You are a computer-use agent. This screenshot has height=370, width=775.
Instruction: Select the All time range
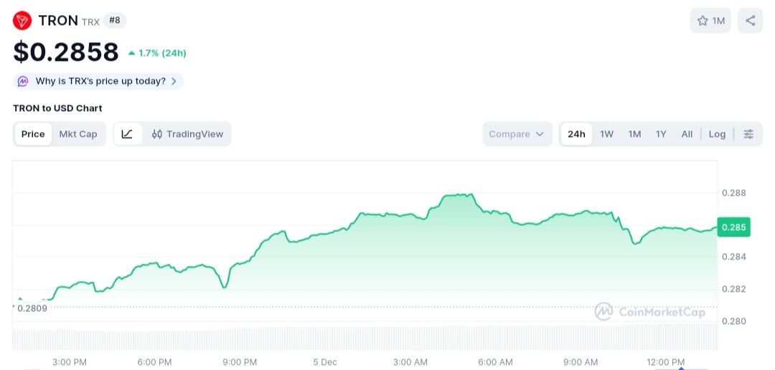(x=687, y=134)
